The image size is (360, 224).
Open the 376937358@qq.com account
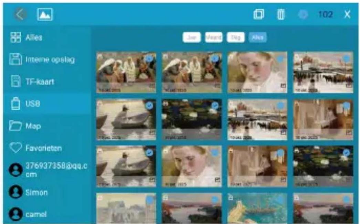point(47,170)
